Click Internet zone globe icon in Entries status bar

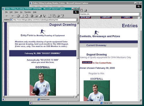[x=101, y=103]
